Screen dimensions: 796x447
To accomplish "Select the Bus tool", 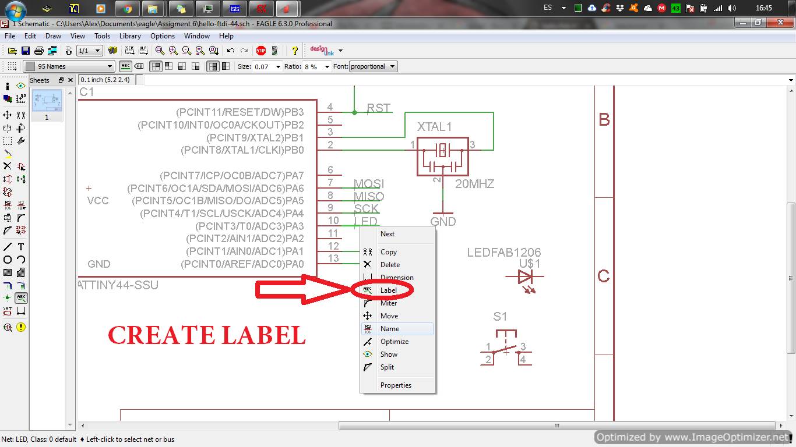I will tap(8, 285).
